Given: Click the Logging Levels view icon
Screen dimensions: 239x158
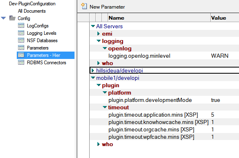Looking at the screenshot, I should point(21,33).
